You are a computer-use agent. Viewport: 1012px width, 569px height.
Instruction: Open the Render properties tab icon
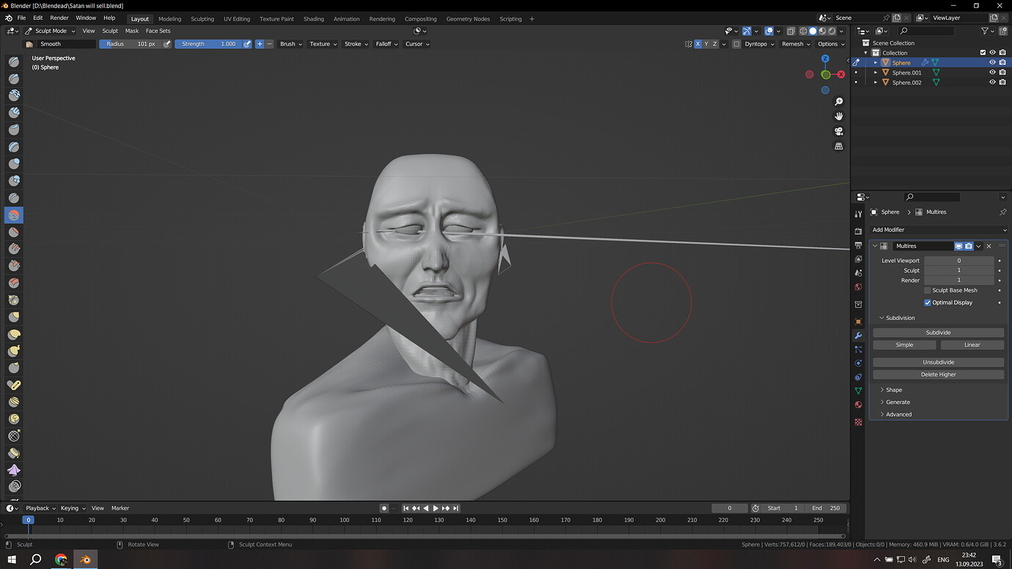coord(858,231)
